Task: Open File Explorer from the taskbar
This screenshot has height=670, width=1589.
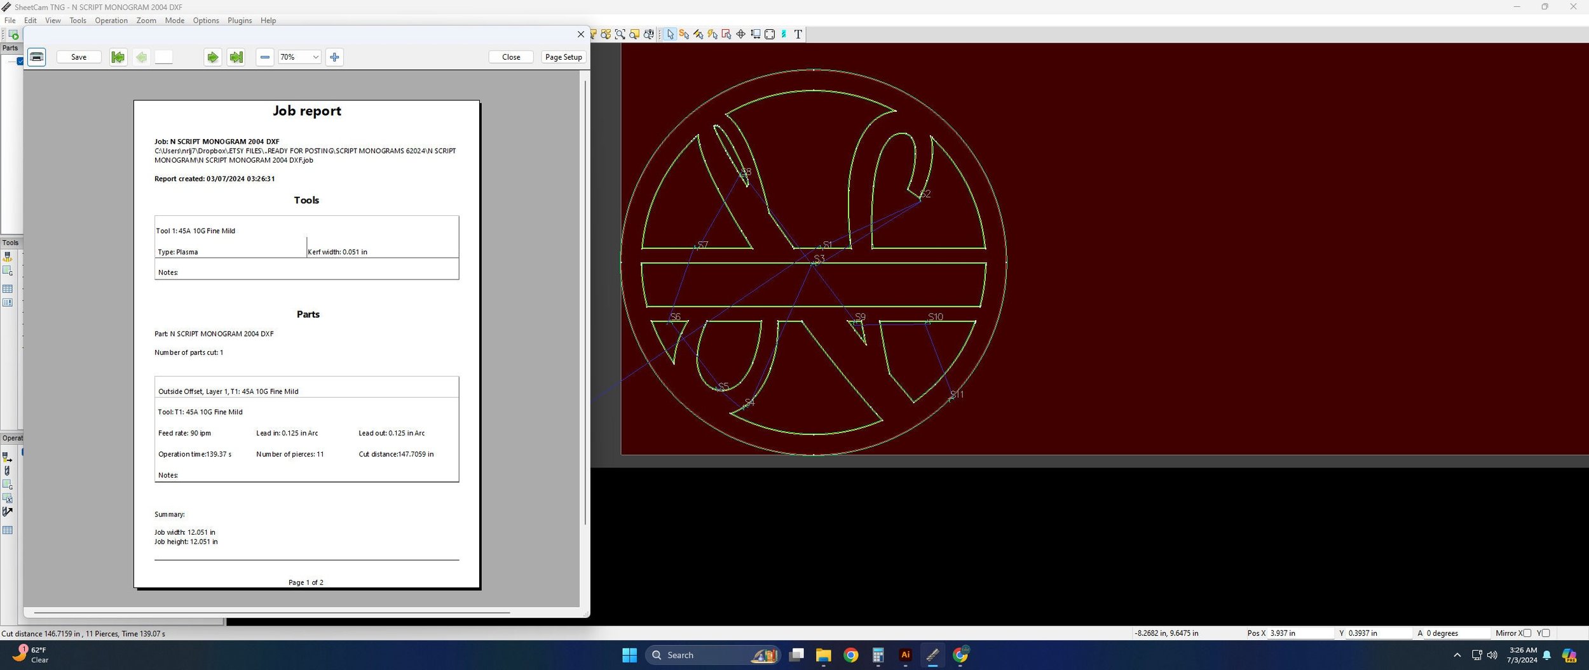Action: point(823,655)
